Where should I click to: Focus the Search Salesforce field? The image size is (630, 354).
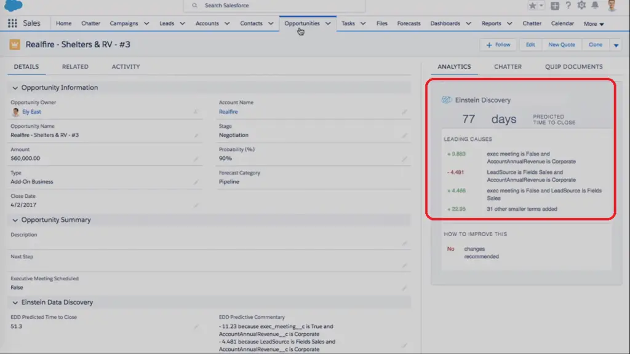coord(274,6)
